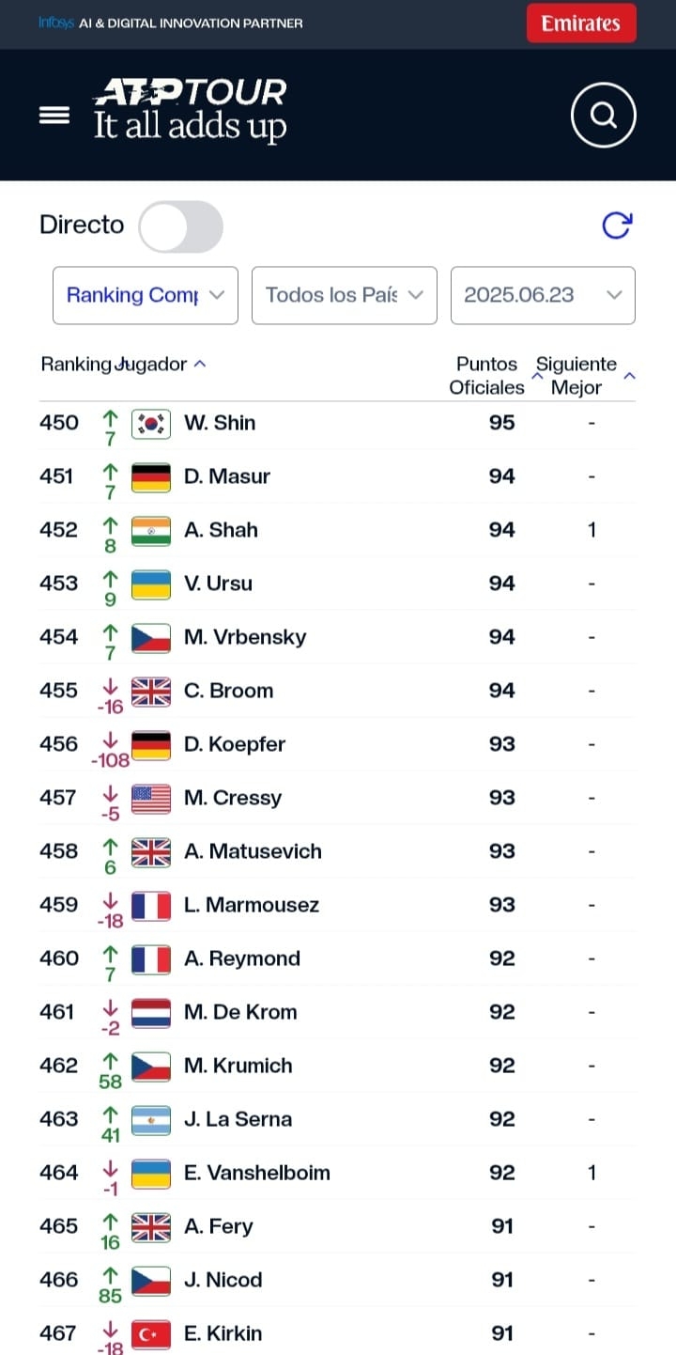Click the search magnifier icon

pos(604,116)
